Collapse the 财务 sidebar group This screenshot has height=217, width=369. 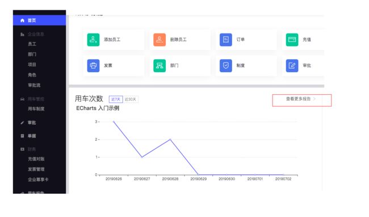pyautogui.click(x=32, y=149)
